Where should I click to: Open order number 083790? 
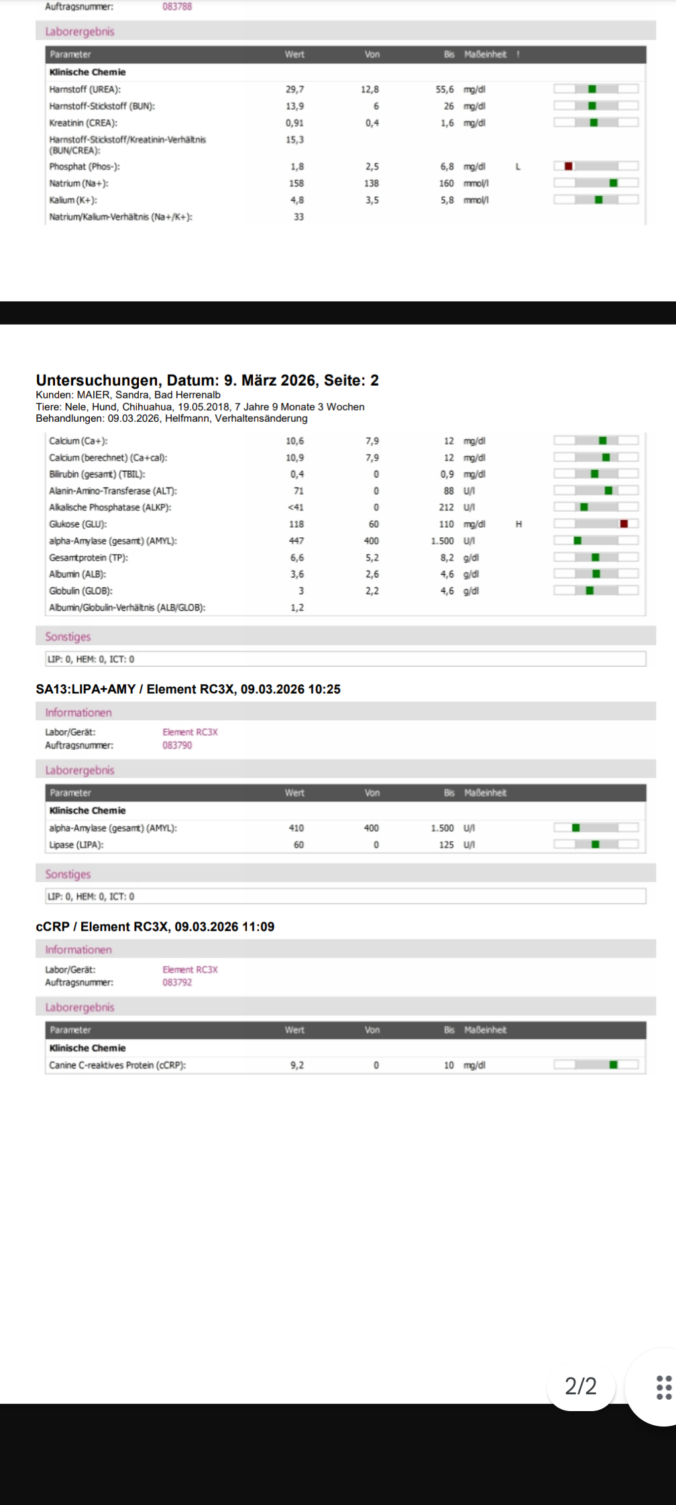point(177,745)
